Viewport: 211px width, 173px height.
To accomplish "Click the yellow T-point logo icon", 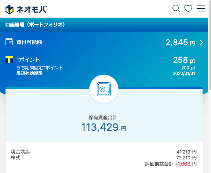I will point(9,60).
